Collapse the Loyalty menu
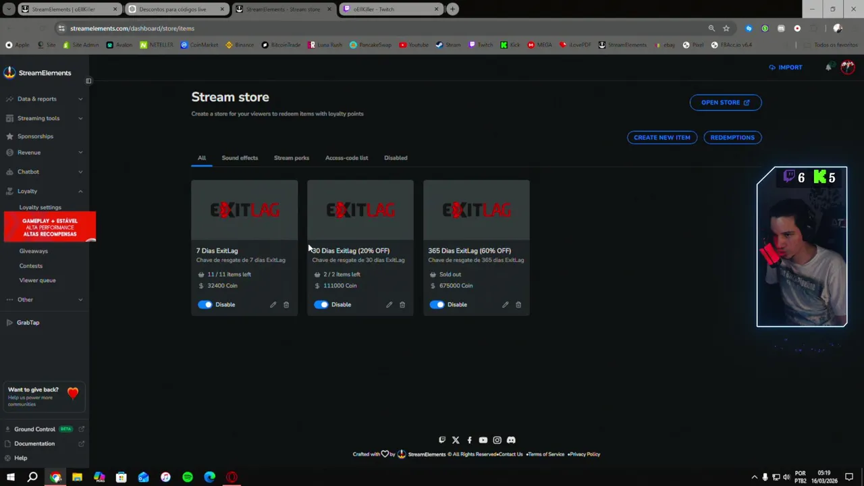Screen dimensions: 864x486 coord(45,191)
